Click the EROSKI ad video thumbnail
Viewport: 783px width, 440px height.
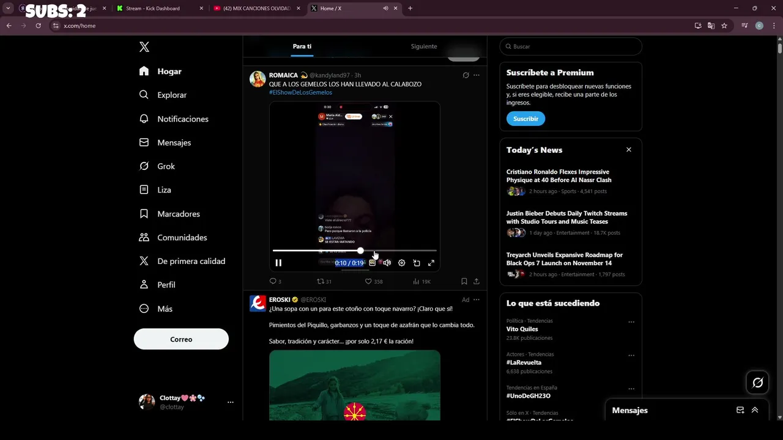click(355, 385)
